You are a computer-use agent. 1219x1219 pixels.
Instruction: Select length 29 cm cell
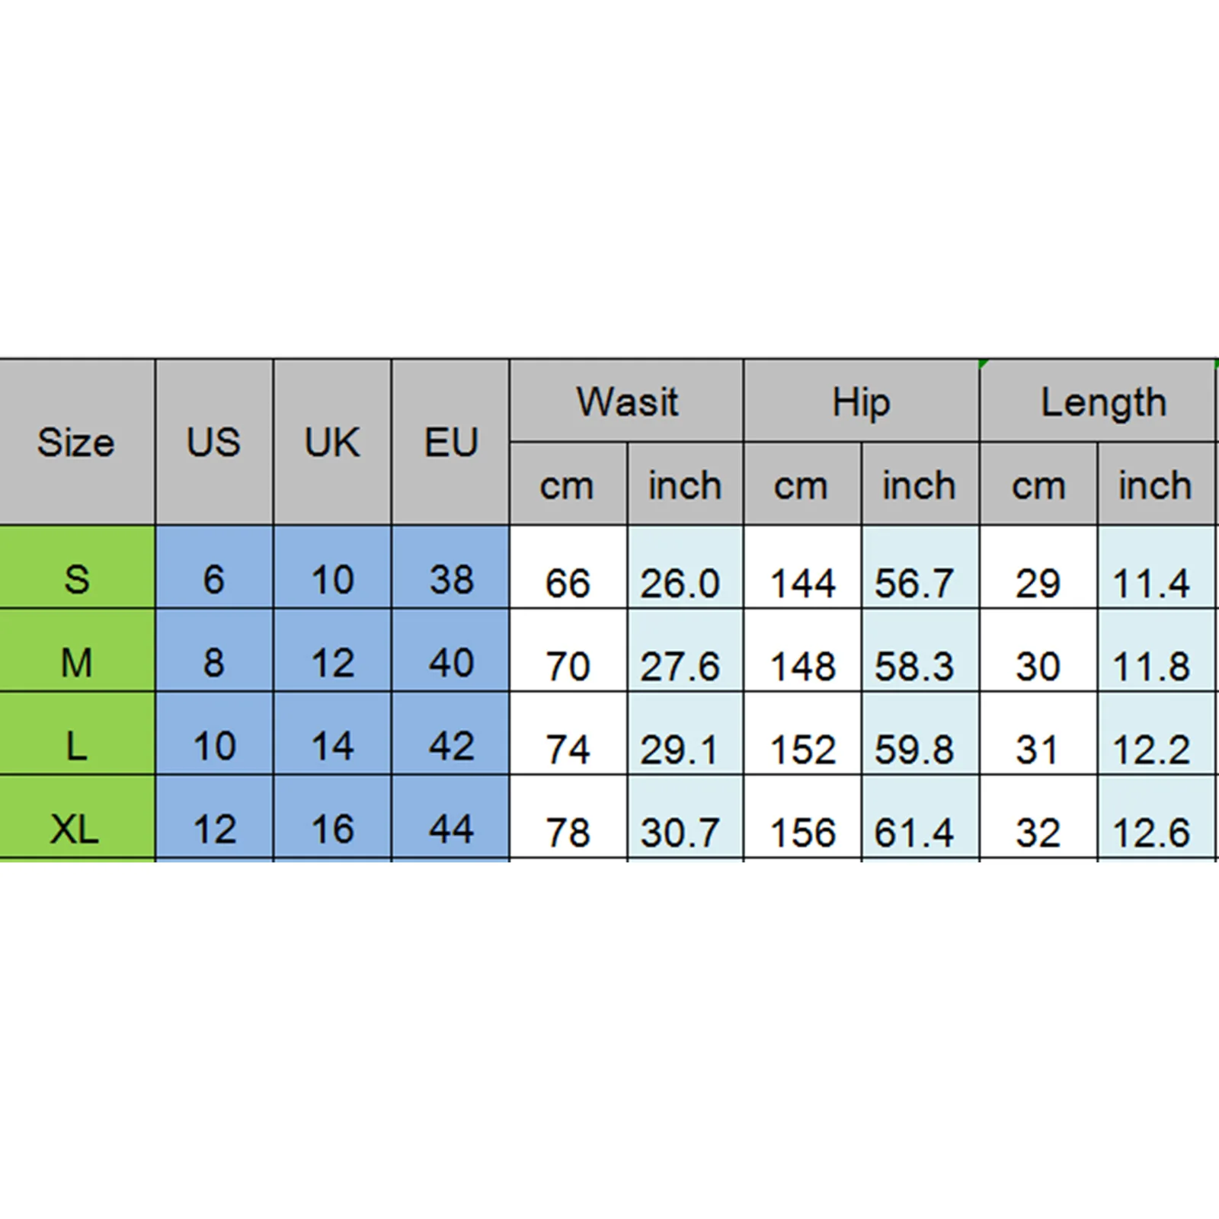tap(1038, 583)
